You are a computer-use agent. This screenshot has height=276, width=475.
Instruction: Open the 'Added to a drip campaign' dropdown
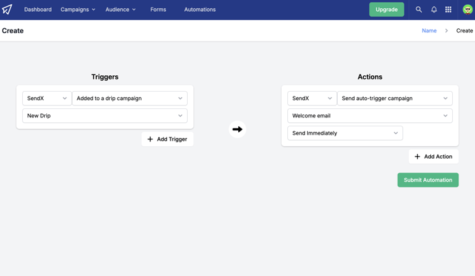click(130, 99)
